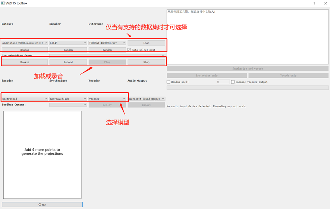Click the Stop button
The height and width of the screenshot is (209, 330).
[146, 62]
